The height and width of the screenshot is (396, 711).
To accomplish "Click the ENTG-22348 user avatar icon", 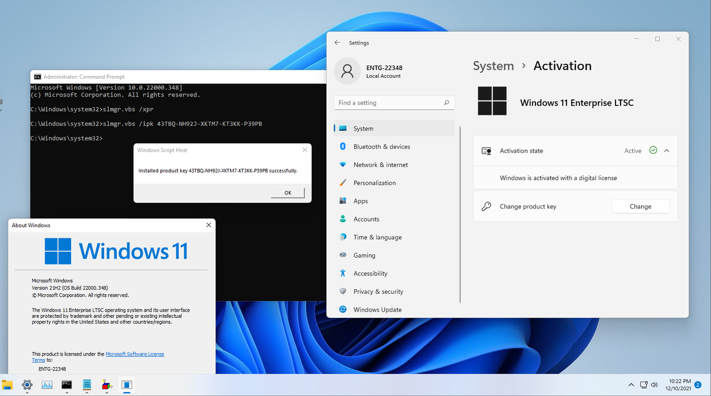I will click(347, 71).
